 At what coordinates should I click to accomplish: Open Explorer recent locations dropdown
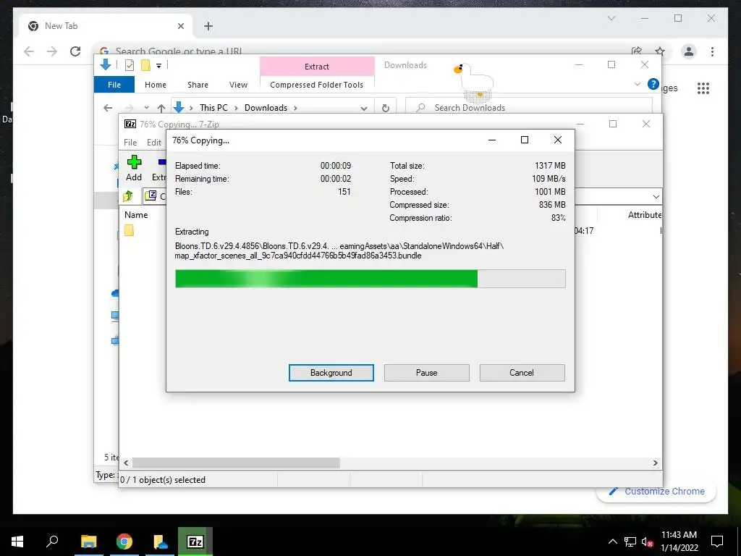(146, 108)
